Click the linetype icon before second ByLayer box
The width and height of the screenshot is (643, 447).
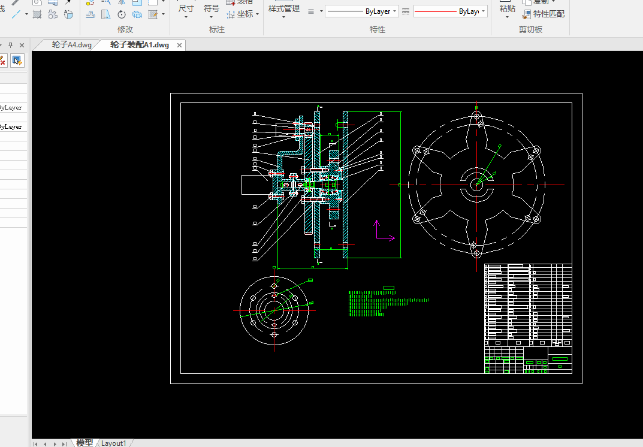coord(406,11)
